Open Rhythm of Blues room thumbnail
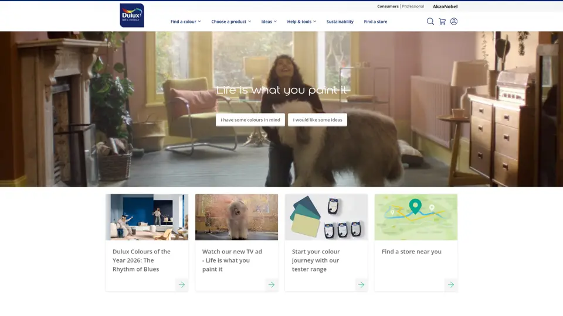Image resolution: width=563 pixels, height=316 pixels. [147, 217]
